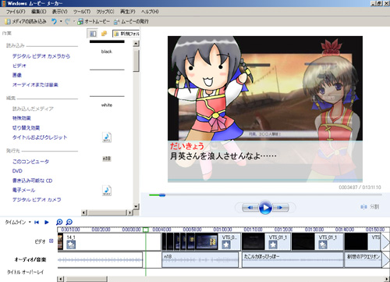
Task: Click the ムービーの発行 toolbar button
Action: (131, 21)
